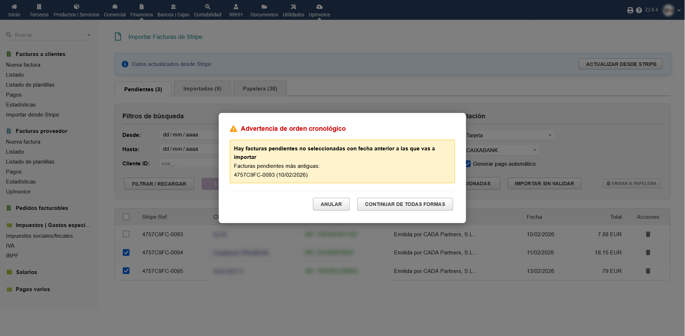Click the 79 EUR total cell
The width and height of the screenshot is (685, 336).
pyautogui.click(x=612, y=271)
